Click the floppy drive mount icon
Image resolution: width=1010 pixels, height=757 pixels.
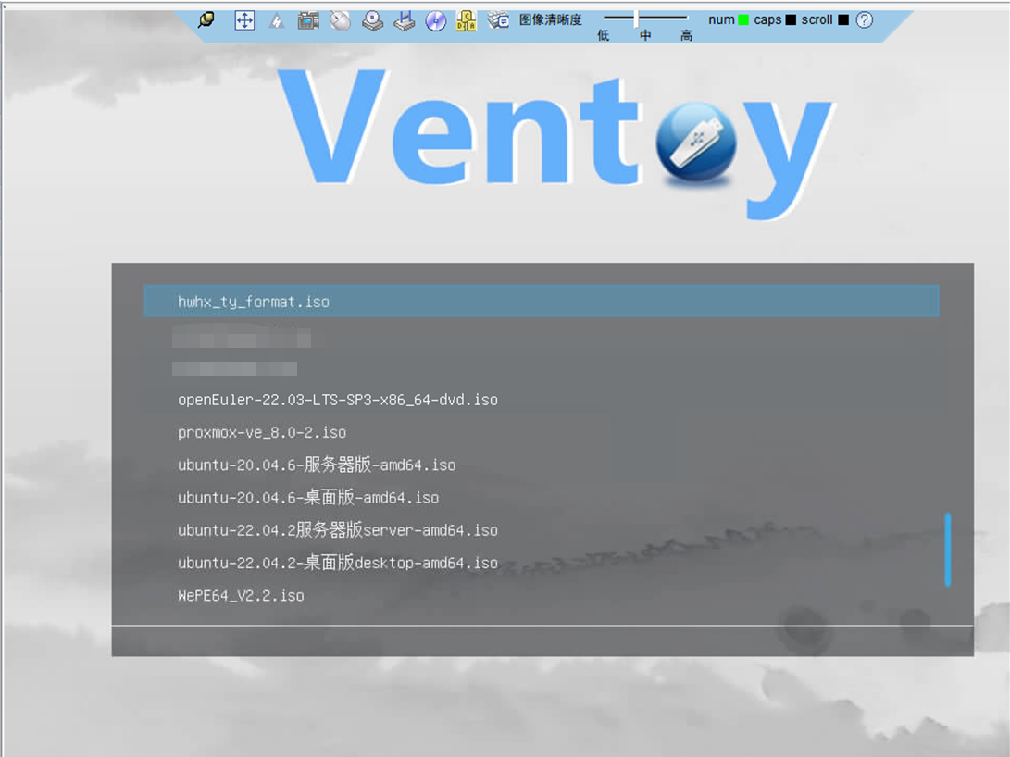point(404,20)
